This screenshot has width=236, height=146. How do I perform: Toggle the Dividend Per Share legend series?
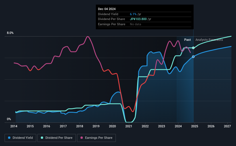[57, 138]
